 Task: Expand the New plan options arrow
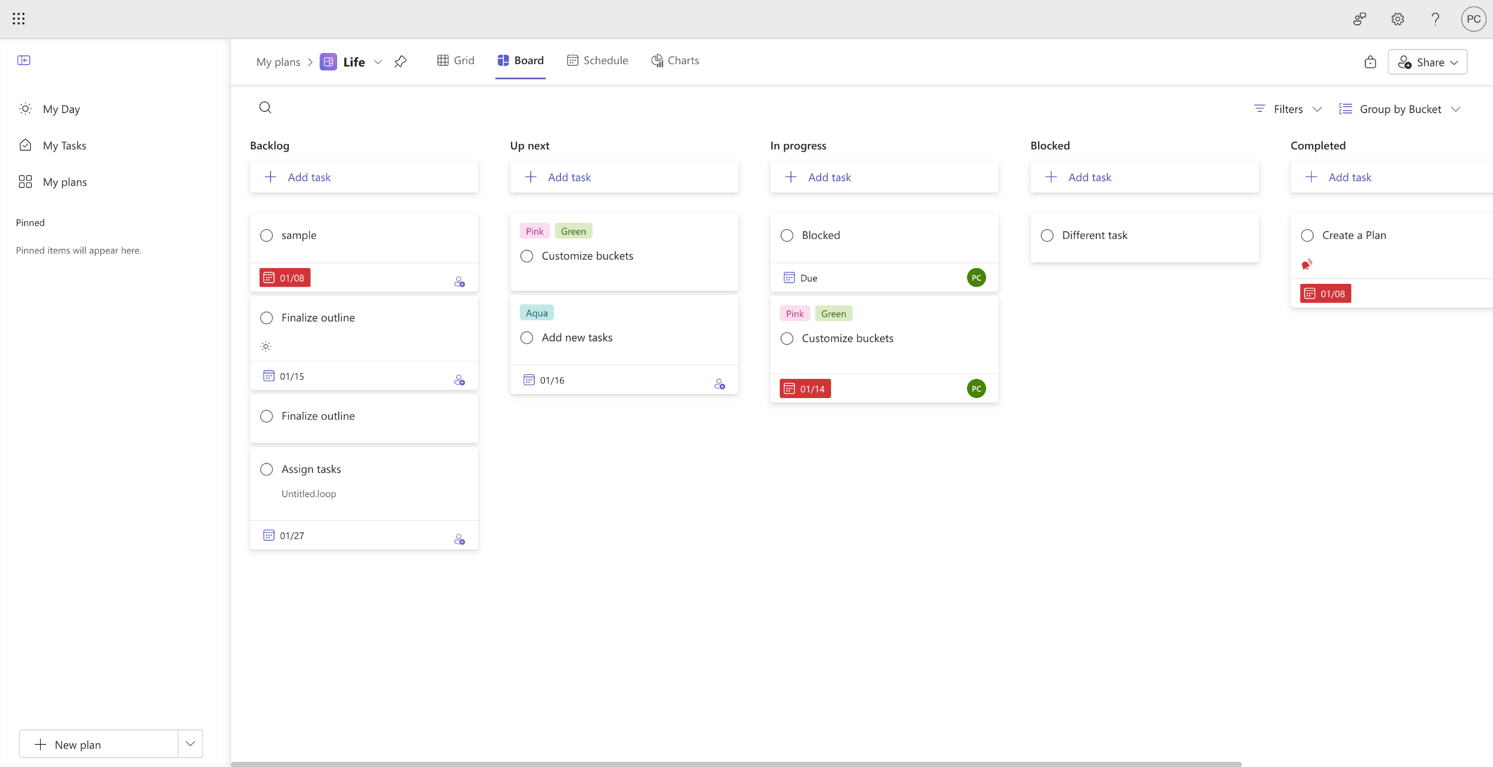(x=190, y=744)
